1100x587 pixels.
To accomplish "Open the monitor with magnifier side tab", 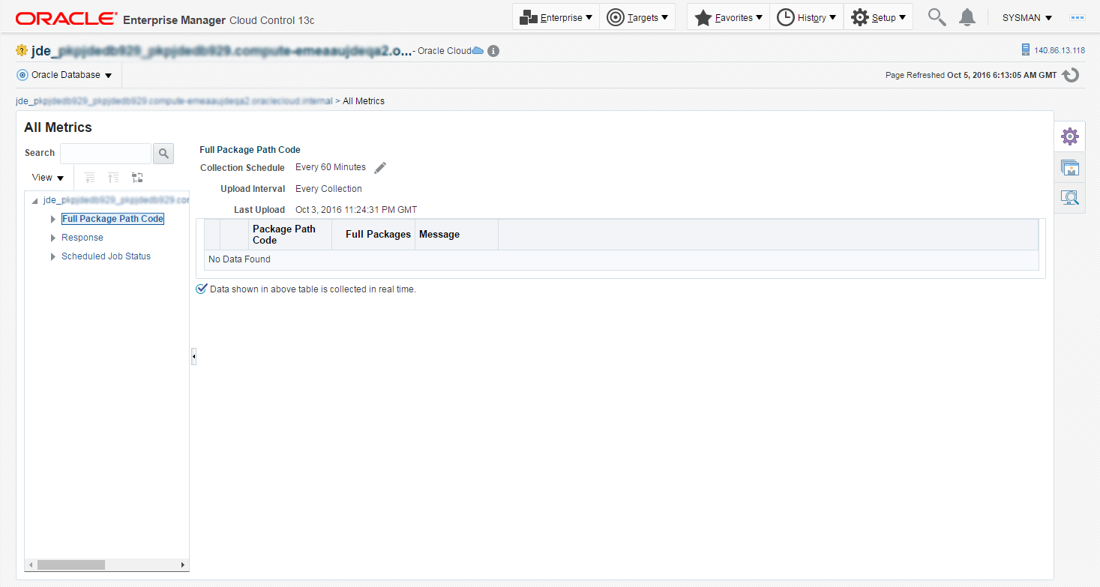I will 1069,198.
